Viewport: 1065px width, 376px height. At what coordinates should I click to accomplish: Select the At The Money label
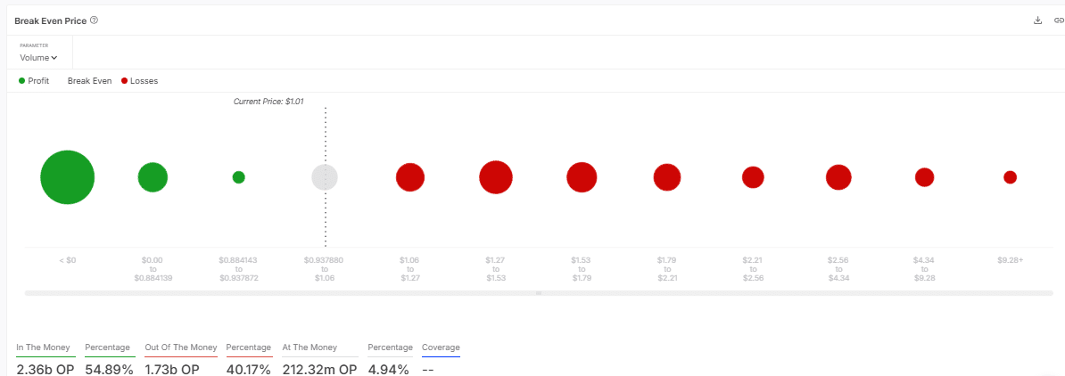pyautogui.click(x=310, y=347)
